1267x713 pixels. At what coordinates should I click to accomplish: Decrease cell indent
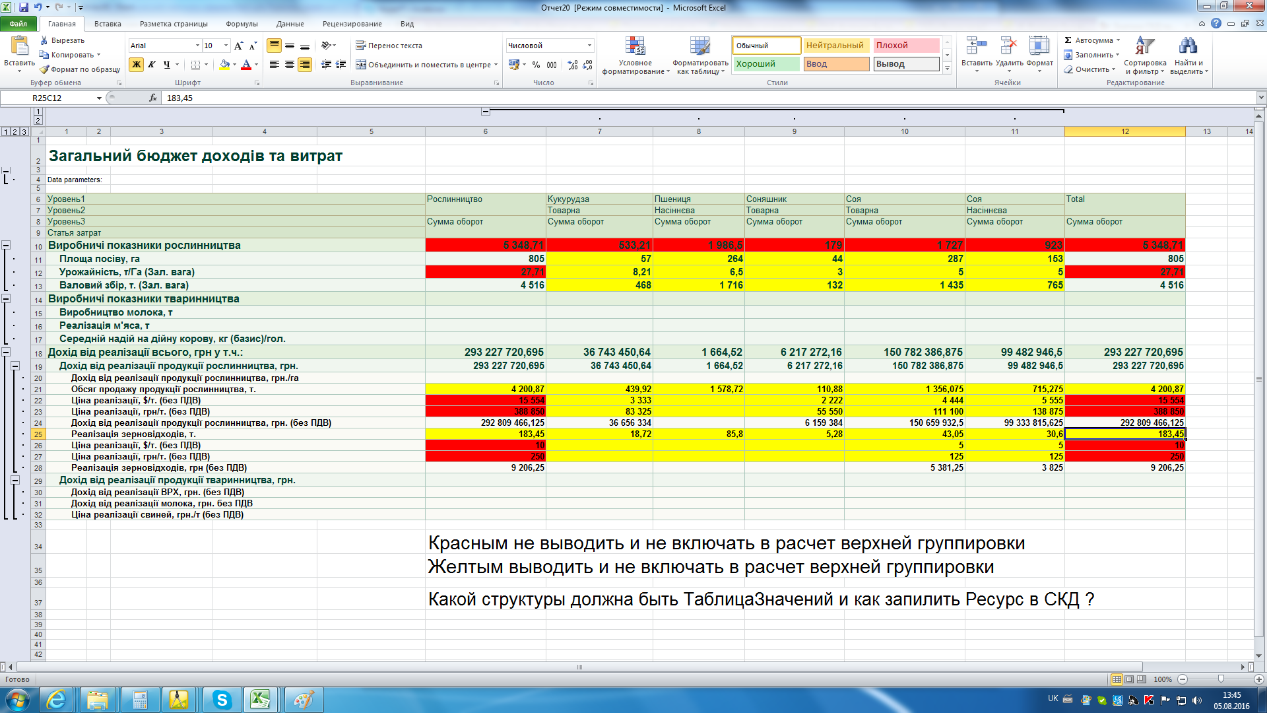click(x=326, y=65)
